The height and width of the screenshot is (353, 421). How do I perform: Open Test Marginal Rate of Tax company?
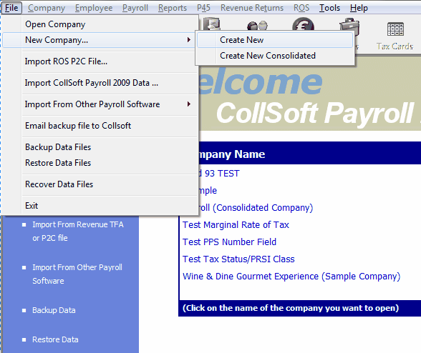[x=236, y=225]
